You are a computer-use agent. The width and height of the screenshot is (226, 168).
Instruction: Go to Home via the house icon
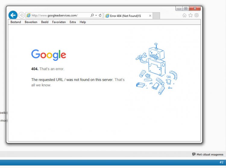(184, 15)
